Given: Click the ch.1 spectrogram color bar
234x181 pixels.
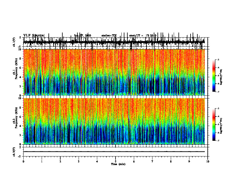Looking at the screenshot, I should (214, 76).
